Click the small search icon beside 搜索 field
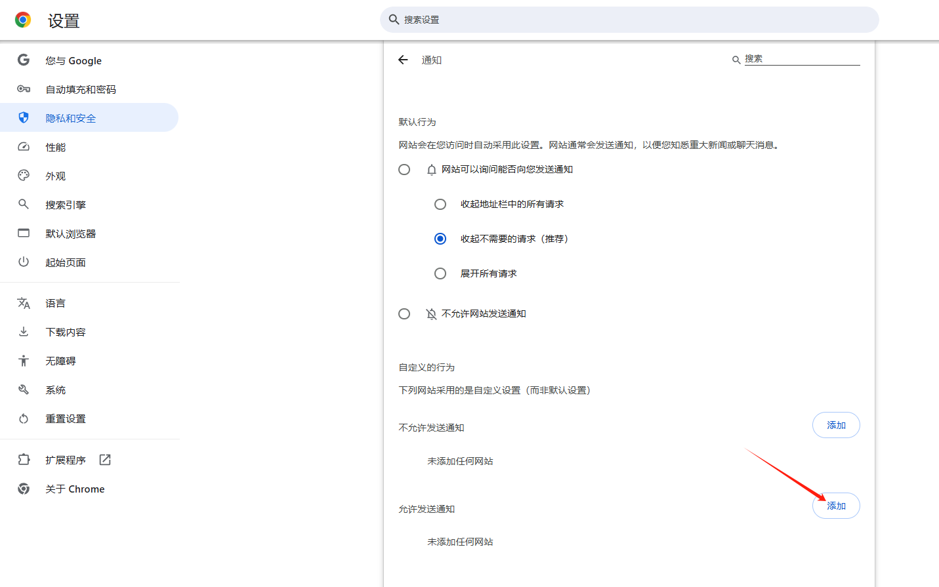The width and height of the screenshot is (939, 587). (736, 60)
